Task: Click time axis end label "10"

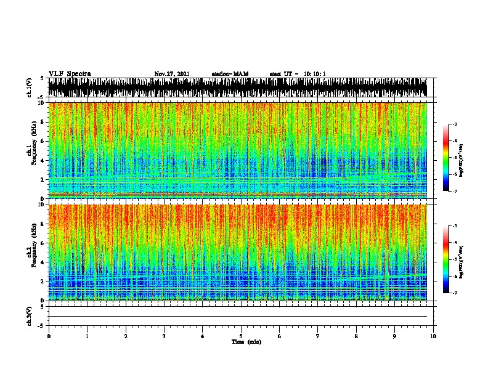Action: coord(433,336)
